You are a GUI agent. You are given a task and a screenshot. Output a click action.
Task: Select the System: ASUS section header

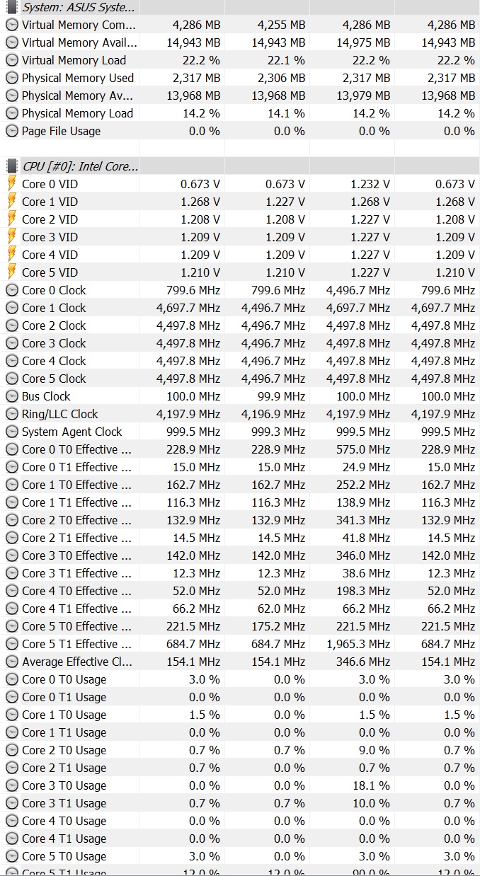[78, 7]
